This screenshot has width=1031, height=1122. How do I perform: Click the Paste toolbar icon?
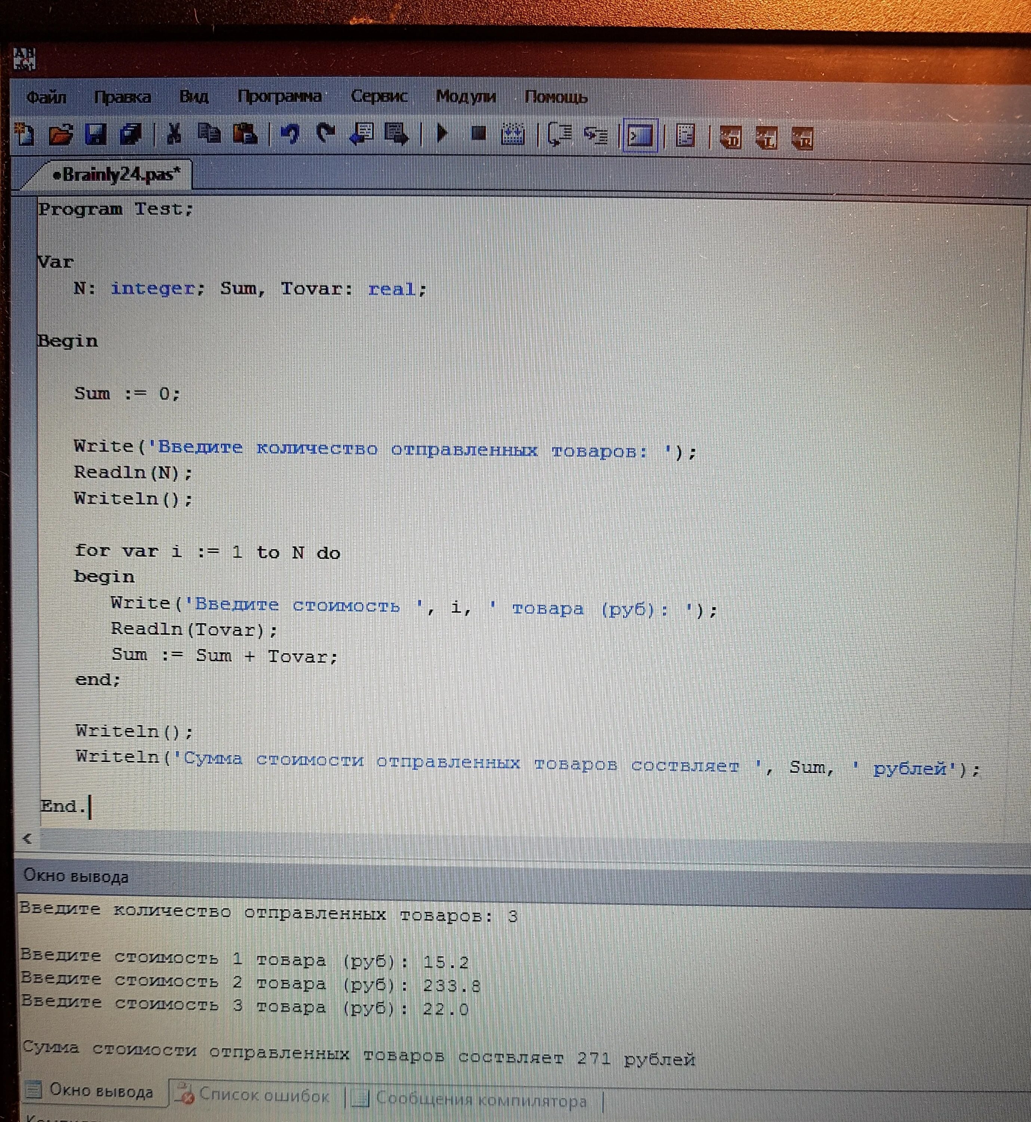[244, 135]
